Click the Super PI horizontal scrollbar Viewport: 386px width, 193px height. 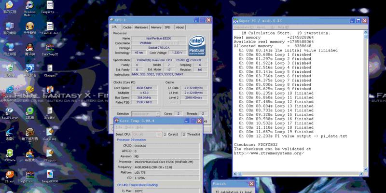298,174
